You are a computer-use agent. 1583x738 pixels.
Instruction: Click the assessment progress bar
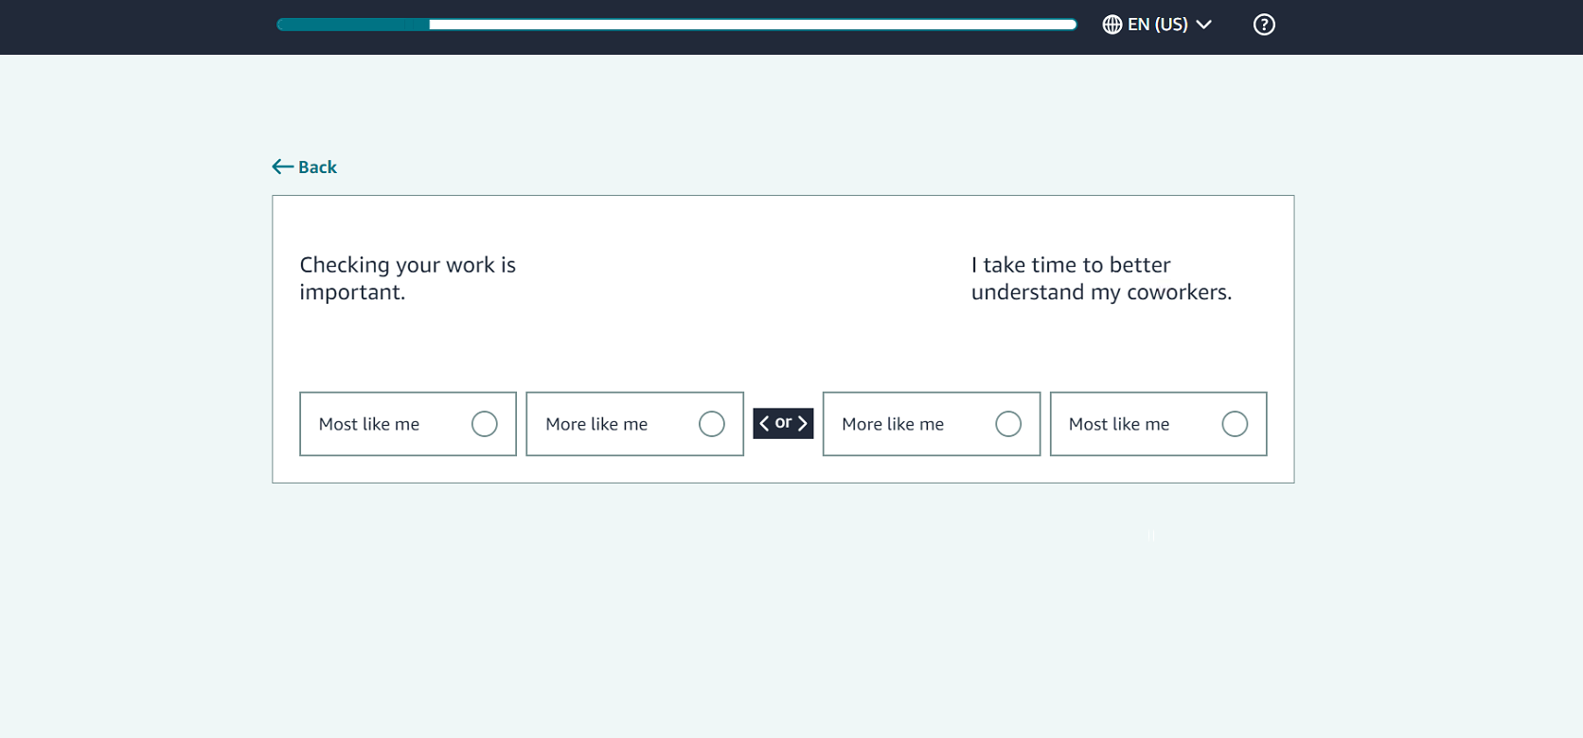pyautogui.click(x=677, y=25)
